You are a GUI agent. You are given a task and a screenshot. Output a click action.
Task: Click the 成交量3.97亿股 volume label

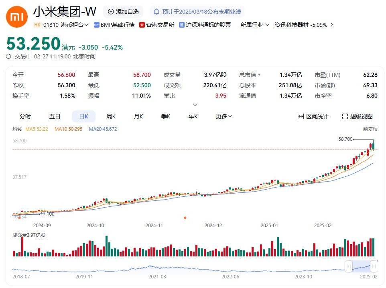coord(29,235)
